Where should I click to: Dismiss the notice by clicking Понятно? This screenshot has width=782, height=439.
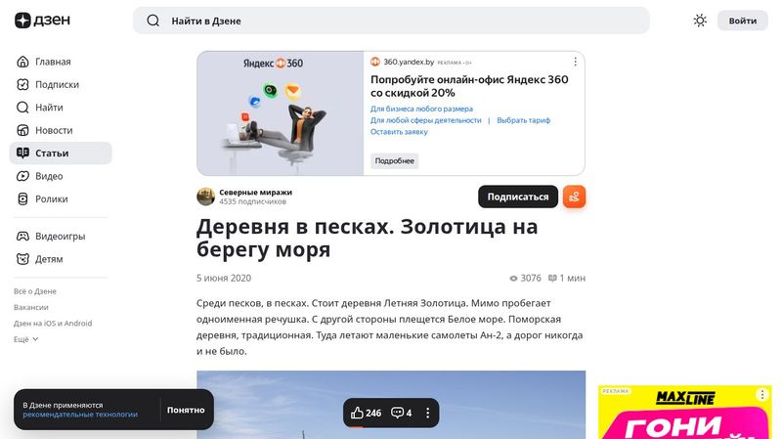[x=186, y=410]
